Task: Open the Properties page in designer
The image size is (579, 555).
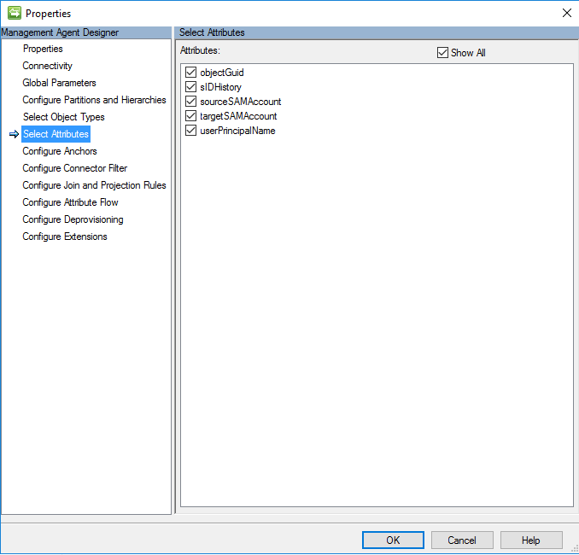Action: click(x=43, y=49)
